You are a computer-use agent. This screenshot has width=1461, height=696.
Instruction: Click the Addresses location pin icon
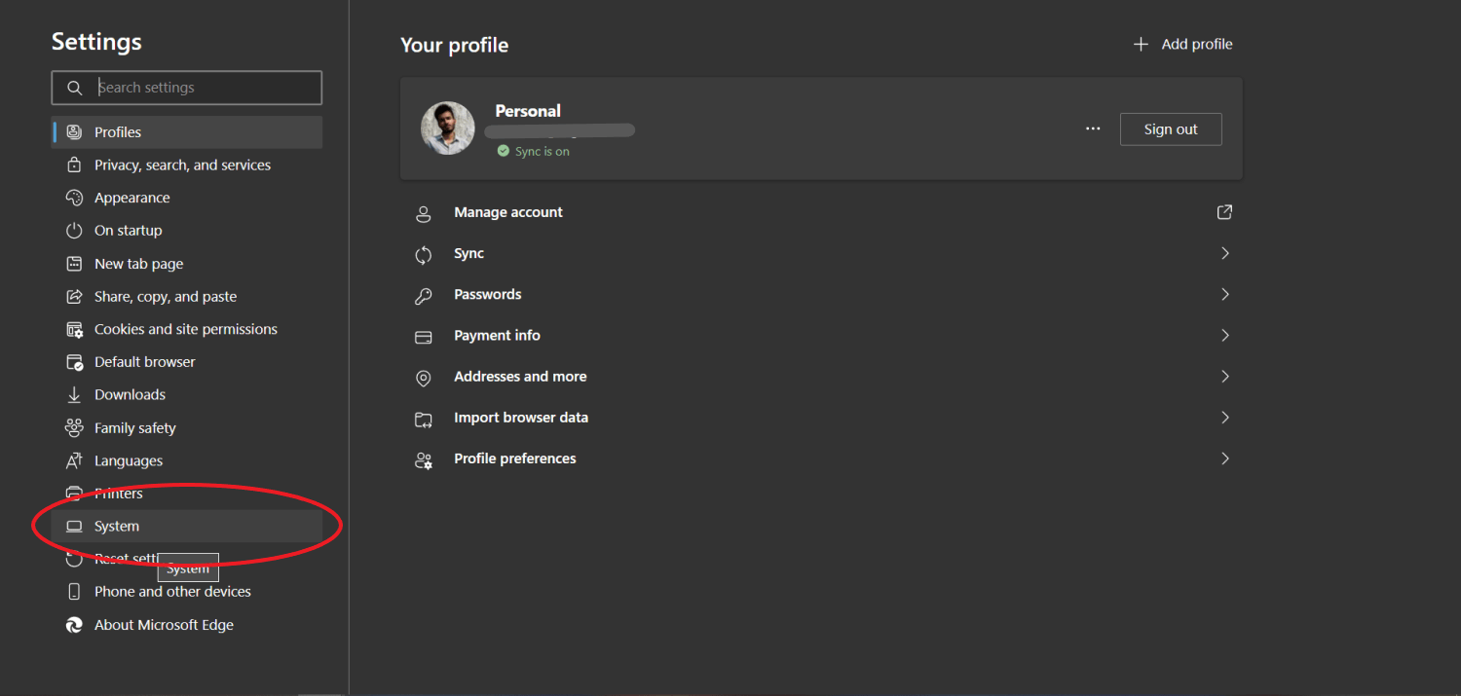[x=423, y=378]
